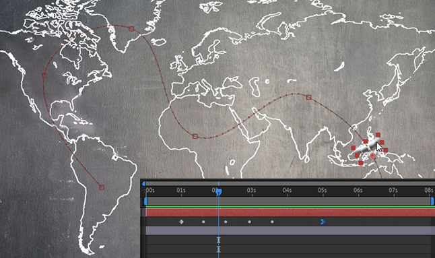
Task: Click the work area start handle
Action: tap(145, 201)
